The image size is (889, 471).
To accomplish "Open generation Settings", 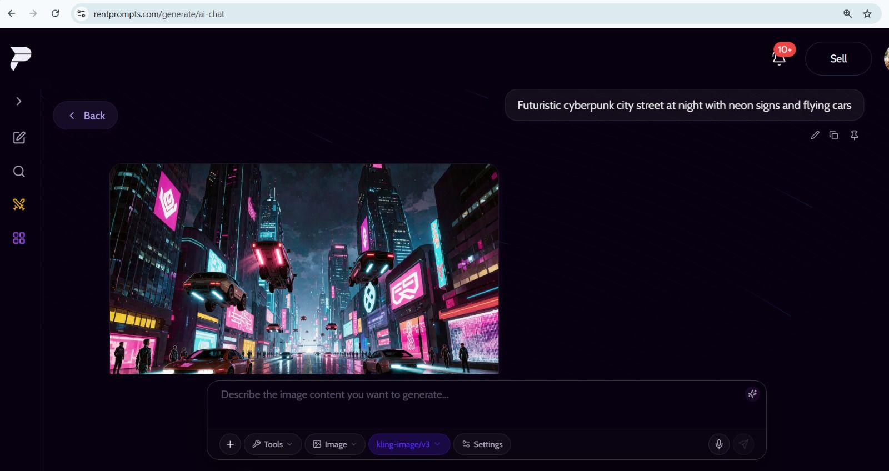I will [x=482, y=444].
